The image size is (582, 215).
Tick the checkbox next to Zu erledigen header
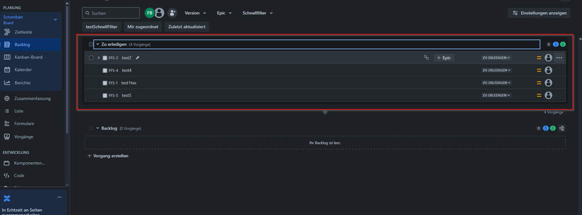coord(91,44)
